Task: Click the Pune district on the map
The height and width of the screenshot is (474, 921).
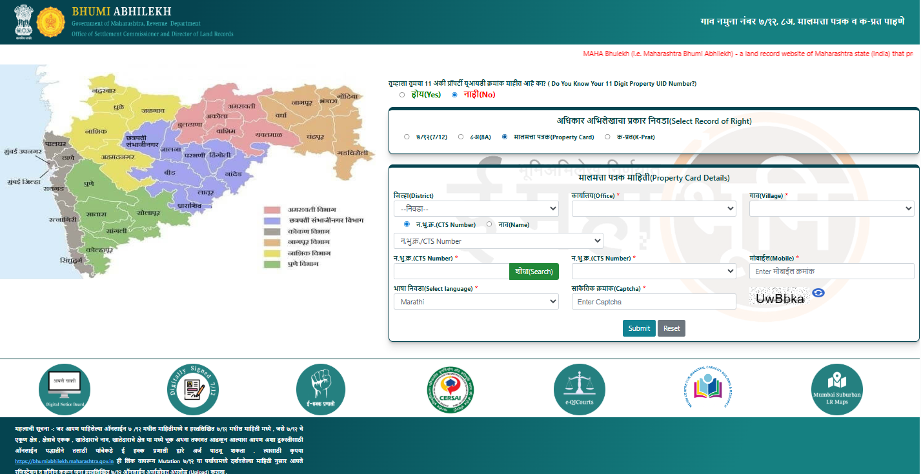Action: (89, 184)
